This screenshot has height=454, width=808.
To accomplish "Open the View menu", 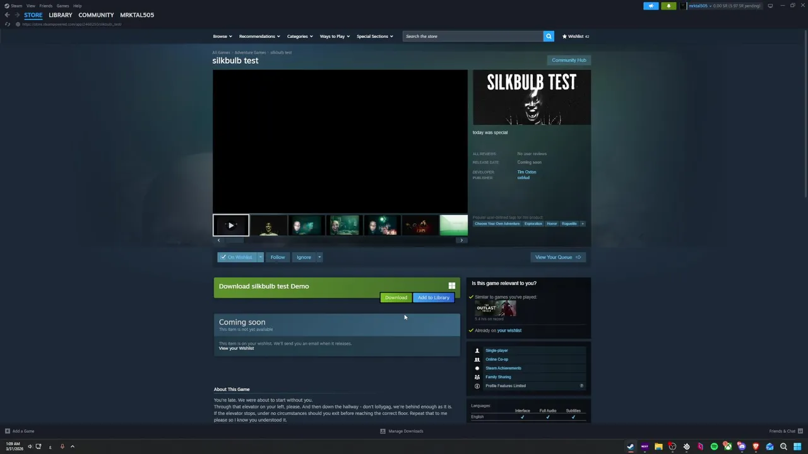I will pos(30,6).
